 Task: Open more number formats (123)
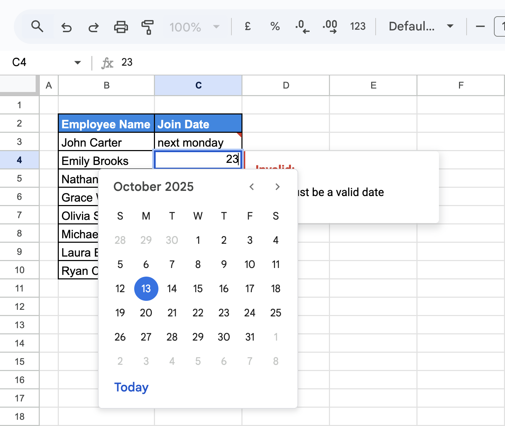pos(358,26)
